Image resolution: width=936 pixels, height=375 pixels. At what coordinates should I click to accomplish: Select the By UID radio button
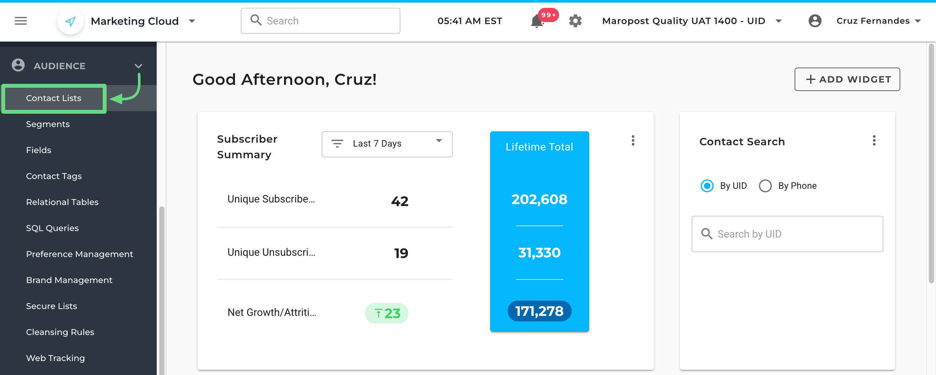tap(707, 186)
